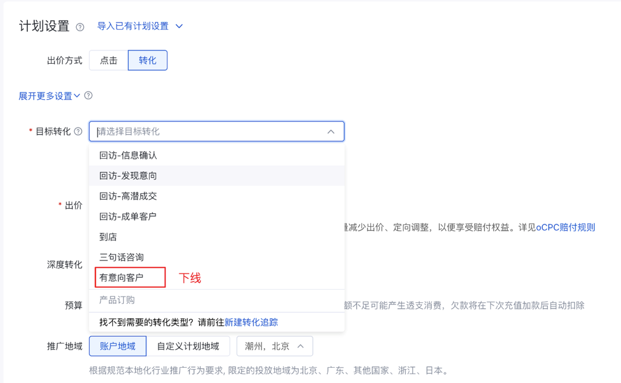The height and width of the screenshot is (383, 621).
Task: Select 回访-发现意向 option
Action: coord(128,176)
